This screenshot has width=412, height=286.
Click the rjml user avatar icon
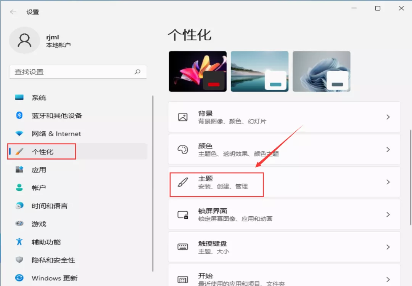pos(24,40)
